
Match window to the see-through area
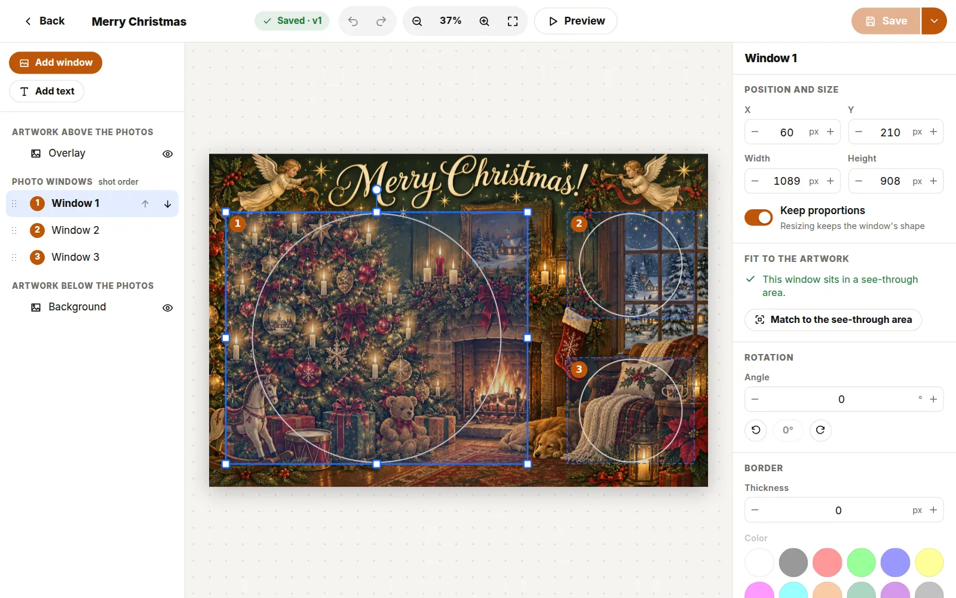coord(833,320)
